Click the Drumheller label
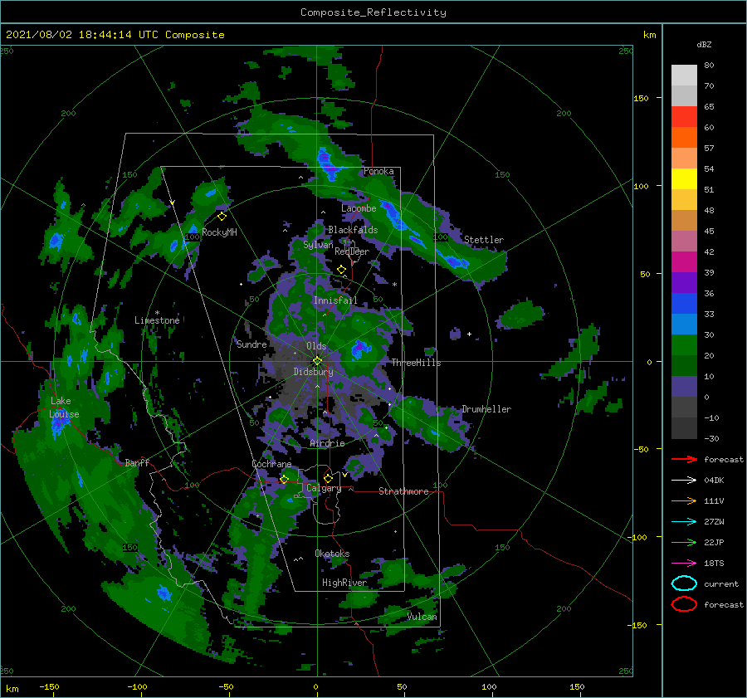 [x=486, y=409]
